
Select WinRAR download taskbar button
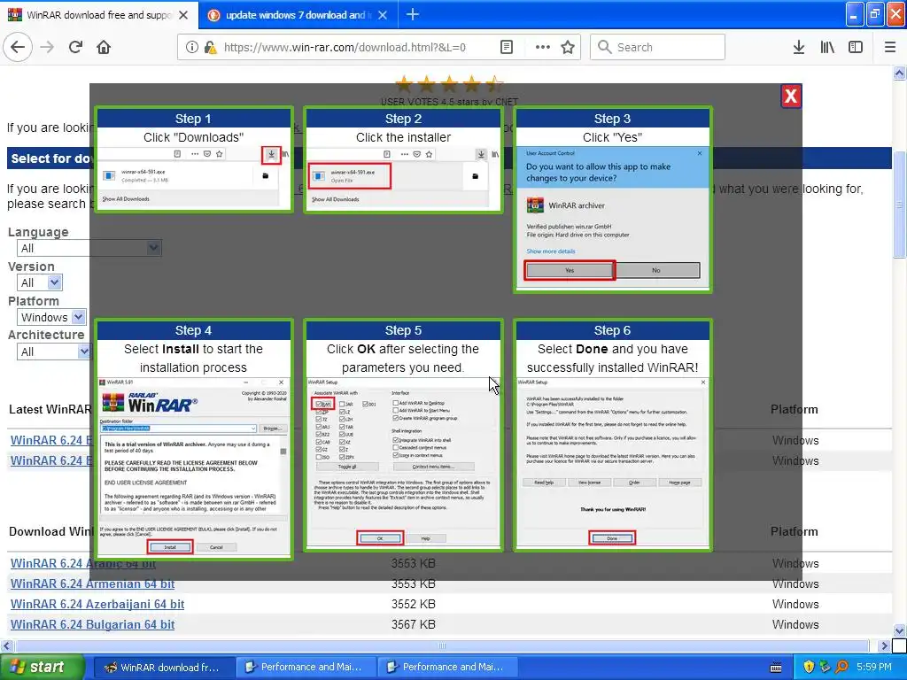[163, 668]
